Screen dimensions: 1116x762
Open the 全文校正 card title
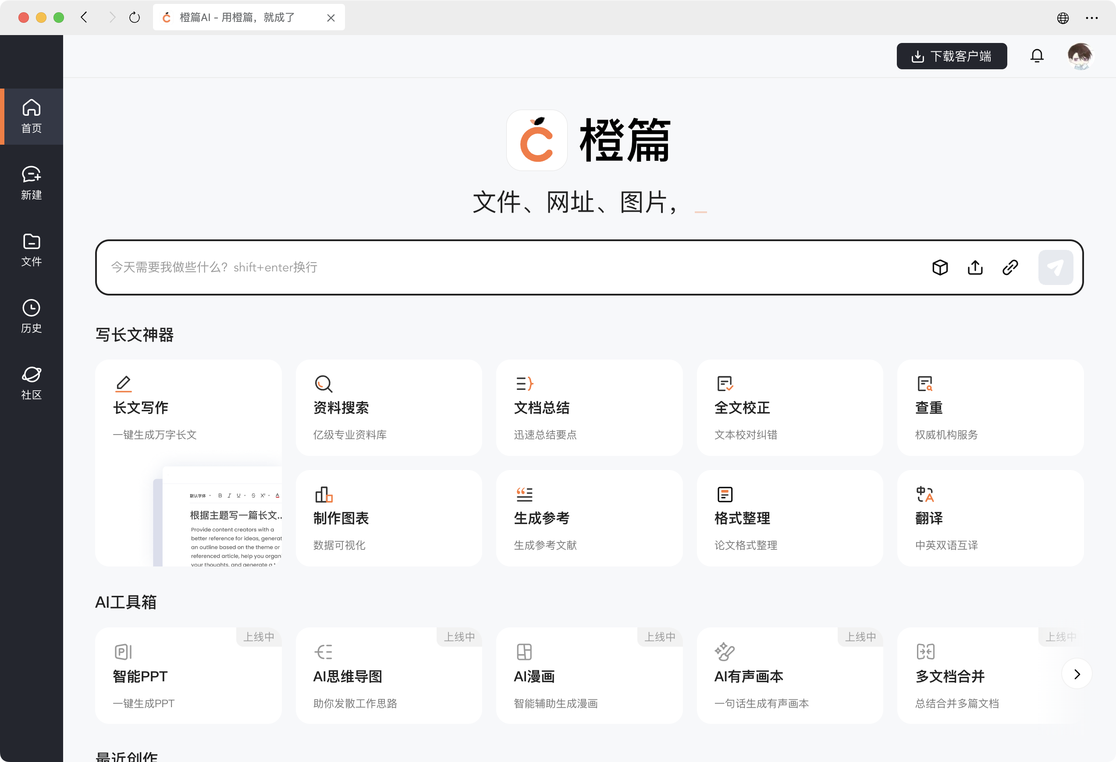click(x=742, y=408)
